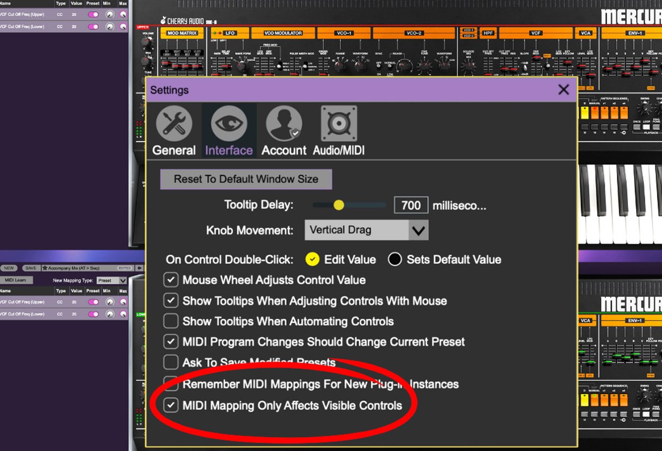
Task: Click the upper panel Volume knob
Action: [x=147, y=43]
